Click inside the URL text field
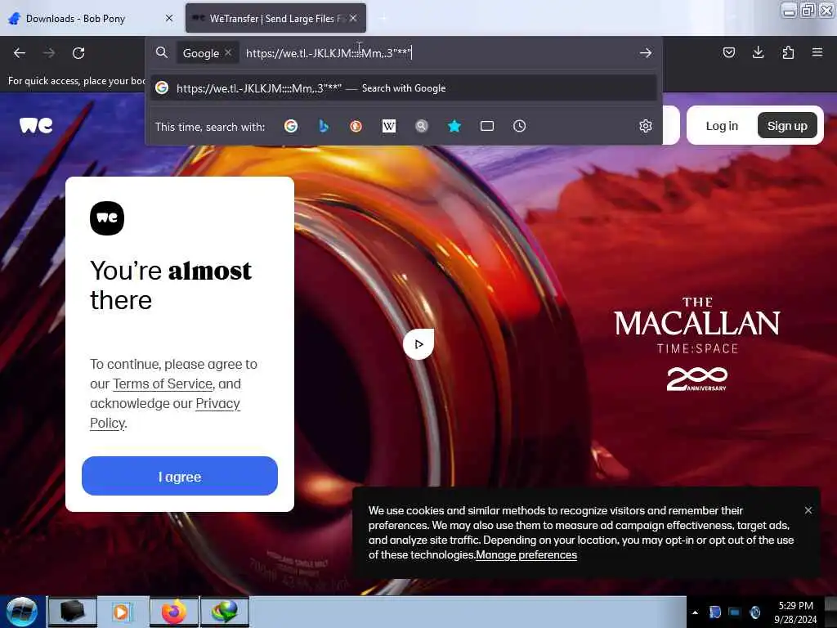This screenshot has width=837, height=628. (x=438, y=53)
